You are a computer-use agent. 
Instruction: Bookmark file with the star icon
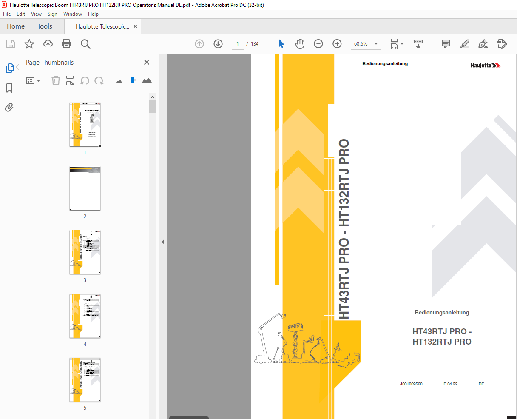pos(29,44)
